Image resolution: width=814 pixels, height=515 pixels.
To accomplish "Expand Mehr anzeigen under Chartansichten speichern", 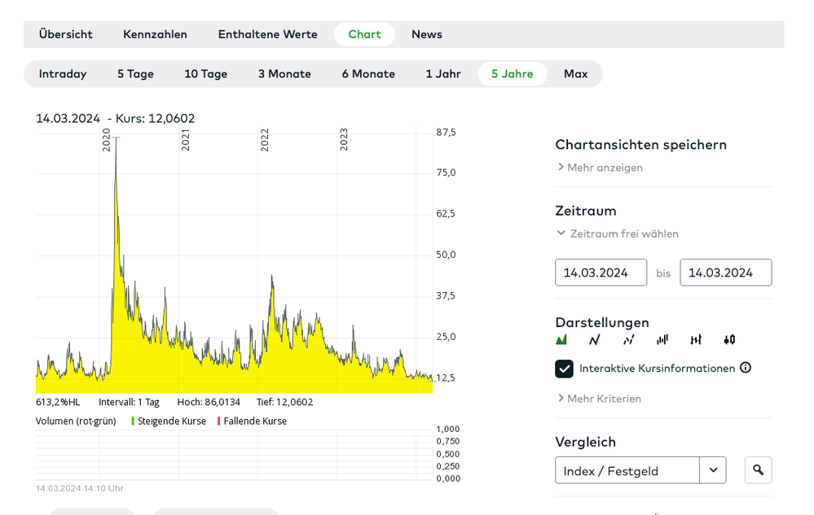I will click(x=600, y=168).
